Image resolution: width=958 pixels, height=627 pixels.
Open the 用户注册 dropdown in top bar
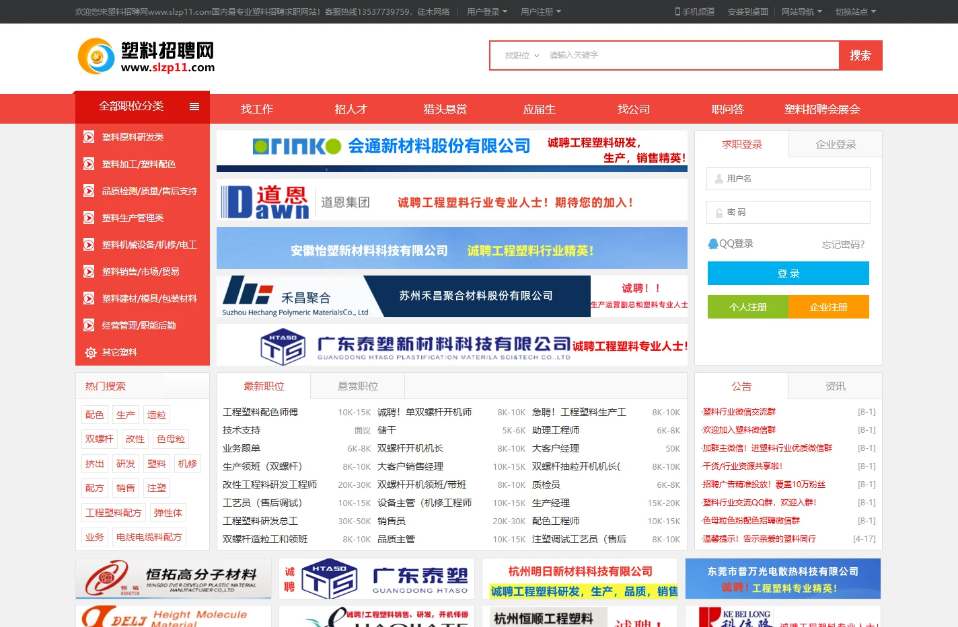[540, 11]
